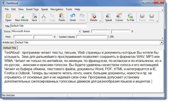Open the Help menu
The image size is (169, 102).
pyautogui.click(x=77, y=9)
